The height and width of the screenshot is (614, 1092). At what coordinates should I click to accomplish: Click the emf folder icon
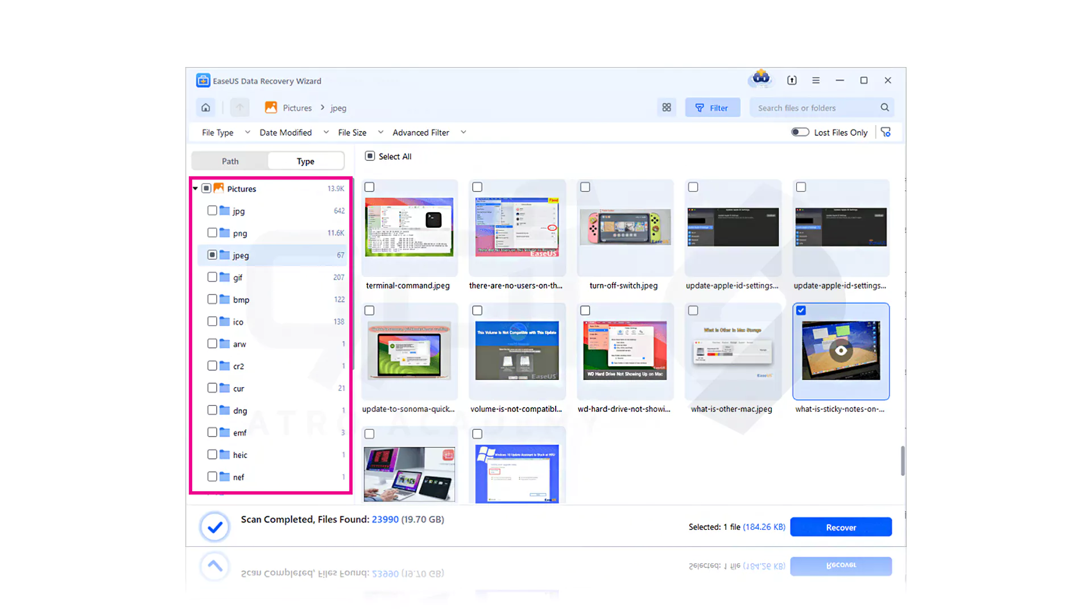(225, 433)
